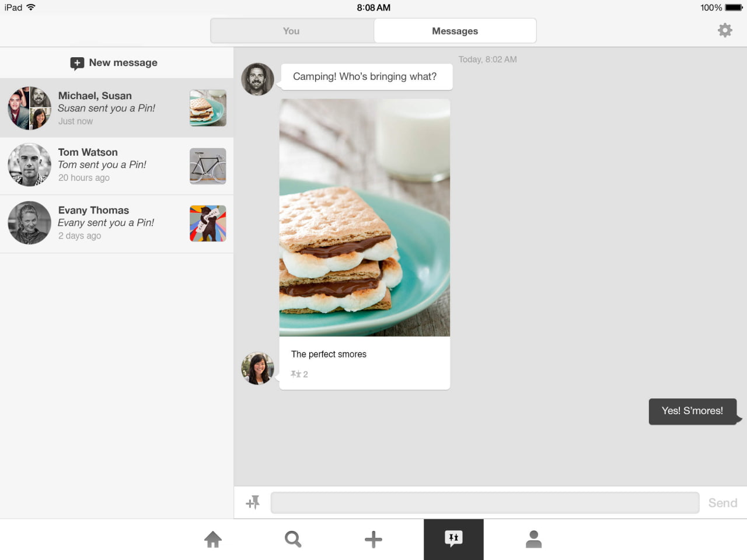Image resolution: width=747 pixels, height=560 pixels.
Task: Open the settings gear icon
Action: [725, 30]
